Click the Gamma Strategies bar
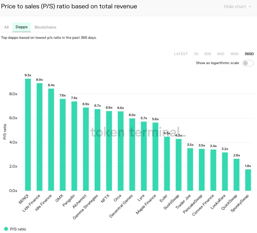The height and width of the screenshot is (233, 257). (x=97, y=150)
